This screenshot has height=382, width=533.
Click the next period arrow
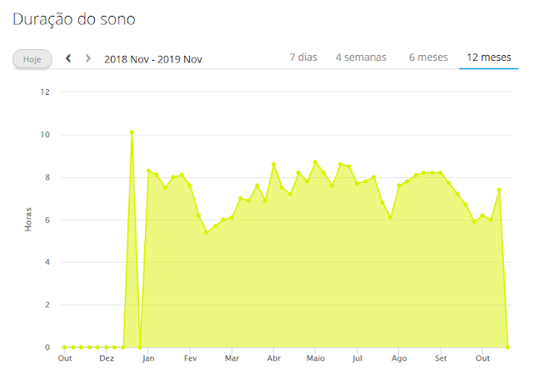point(87,58)
